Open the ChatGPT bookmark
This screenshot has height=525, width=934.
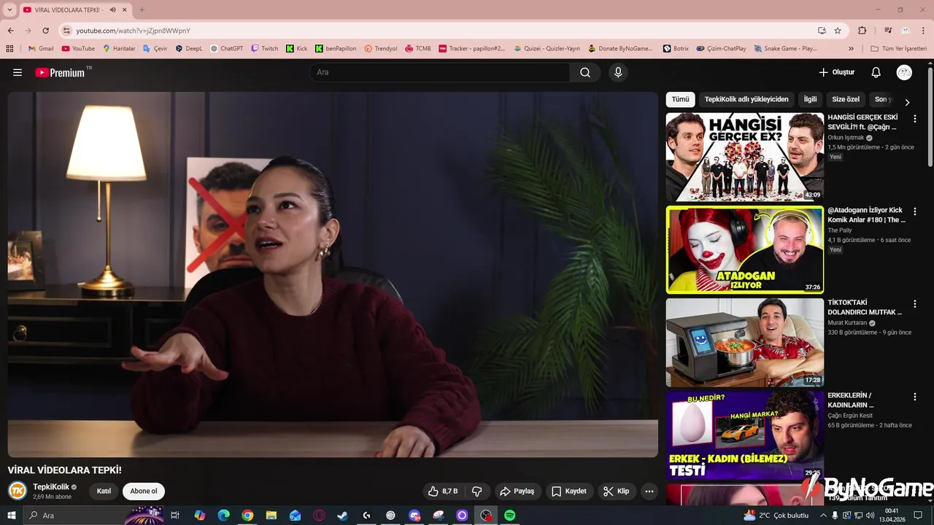[226, 49]
